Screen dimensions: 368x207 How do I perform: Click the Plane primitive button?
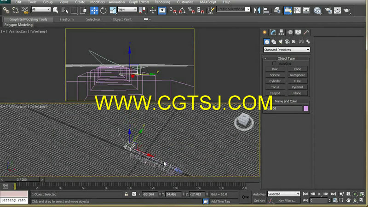(x=297, y=93)
